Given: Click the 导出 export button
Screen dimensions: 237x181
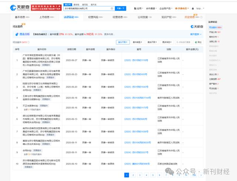Looking at the screenshot, I should click(x=198, y=42).
